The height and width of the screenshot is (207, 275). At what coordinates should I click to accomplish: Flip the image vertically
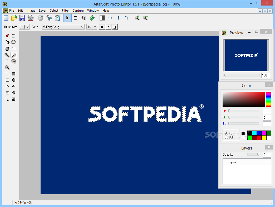coord(119,18)
